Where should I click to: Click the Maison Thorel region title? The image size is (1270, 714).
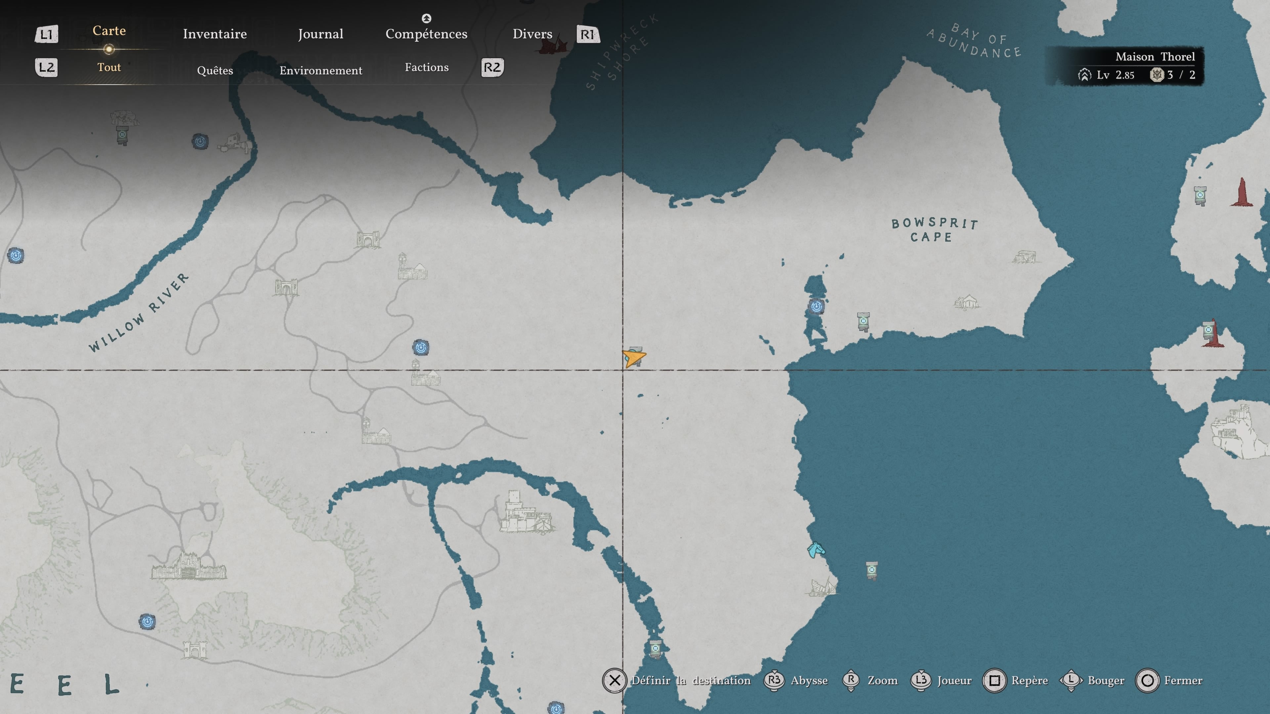pyautogui.click(x=1155, y=57)
